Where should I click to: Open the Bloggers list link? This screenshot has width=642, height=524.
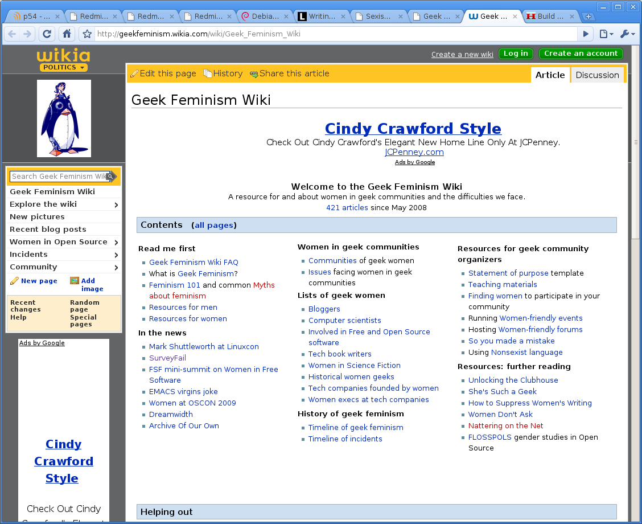tap(324, 309)
